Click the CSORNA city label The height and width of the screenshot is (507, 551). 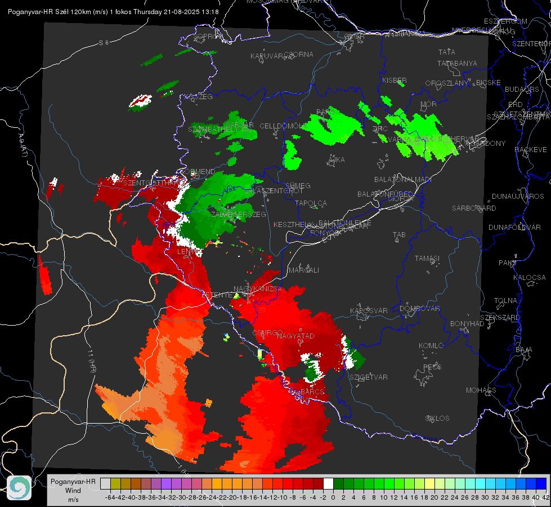299,55
